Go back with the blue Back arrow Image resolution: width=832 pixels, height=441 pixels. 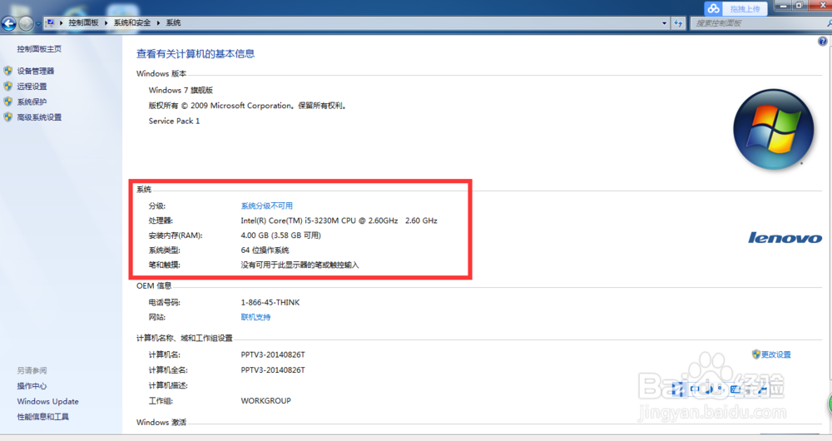click(9, 23)
